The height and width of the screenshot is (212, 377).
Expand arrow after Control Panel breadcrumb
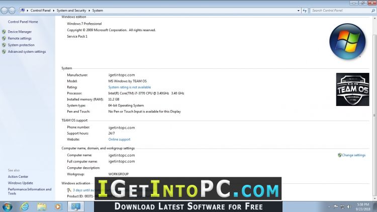tap(54, 11)
